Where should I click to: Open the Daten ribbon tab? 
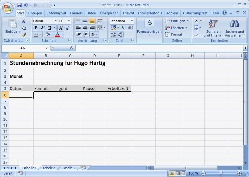(x=91, y=13)
